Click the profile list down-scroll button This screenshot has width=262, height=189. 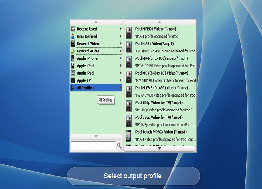click(x=160, y=149)
